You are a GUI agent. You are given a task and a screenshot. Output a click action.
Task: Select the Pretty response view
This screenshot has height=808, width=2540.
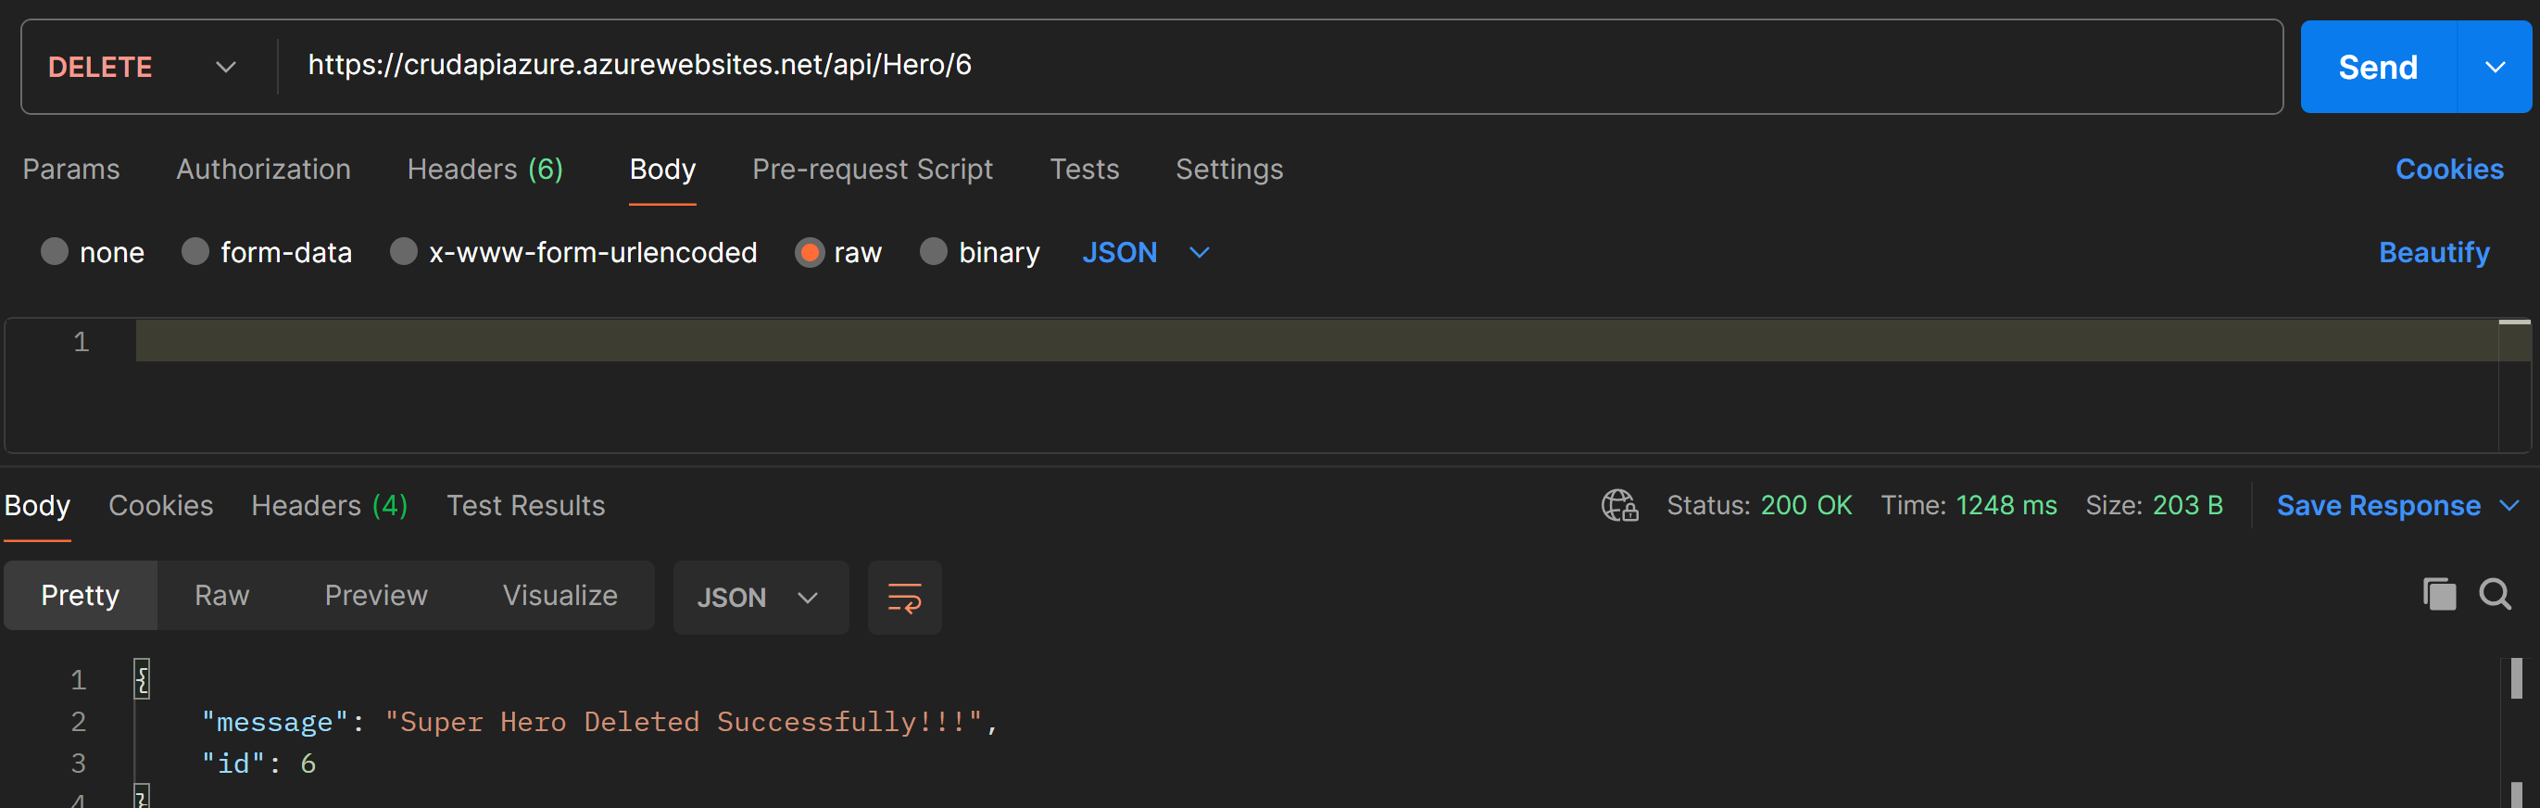pos(80,595)
